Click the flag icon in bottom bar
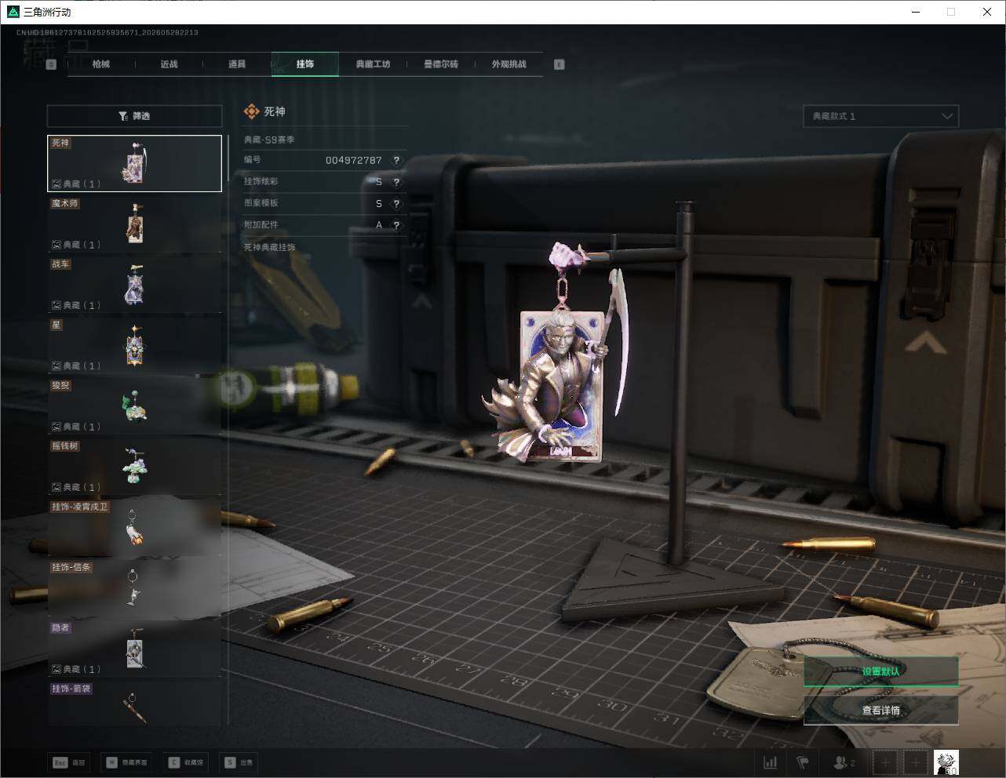Viewport: 1006px width, 778px height. click(803, 762)
